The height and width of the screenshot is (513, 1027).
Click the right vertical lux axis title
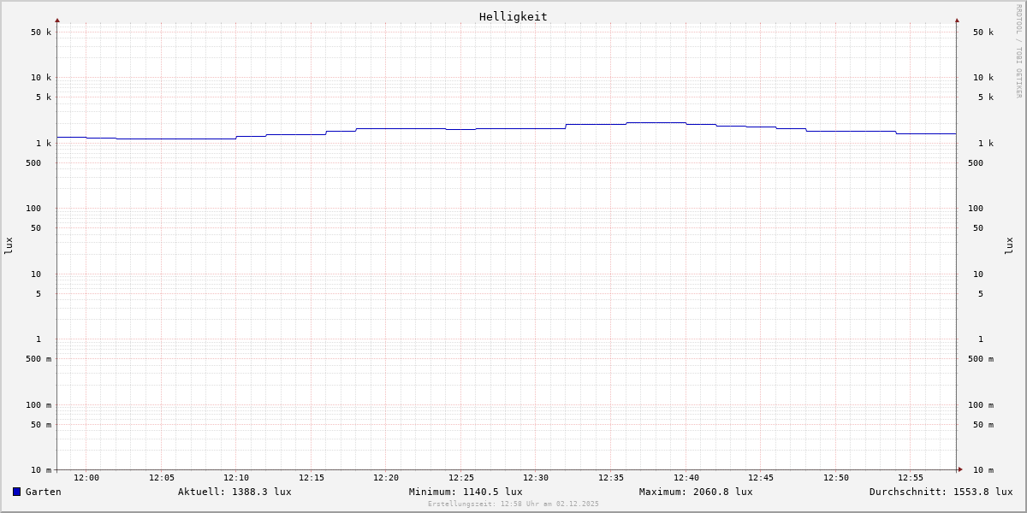click(x=1009, y=245)
